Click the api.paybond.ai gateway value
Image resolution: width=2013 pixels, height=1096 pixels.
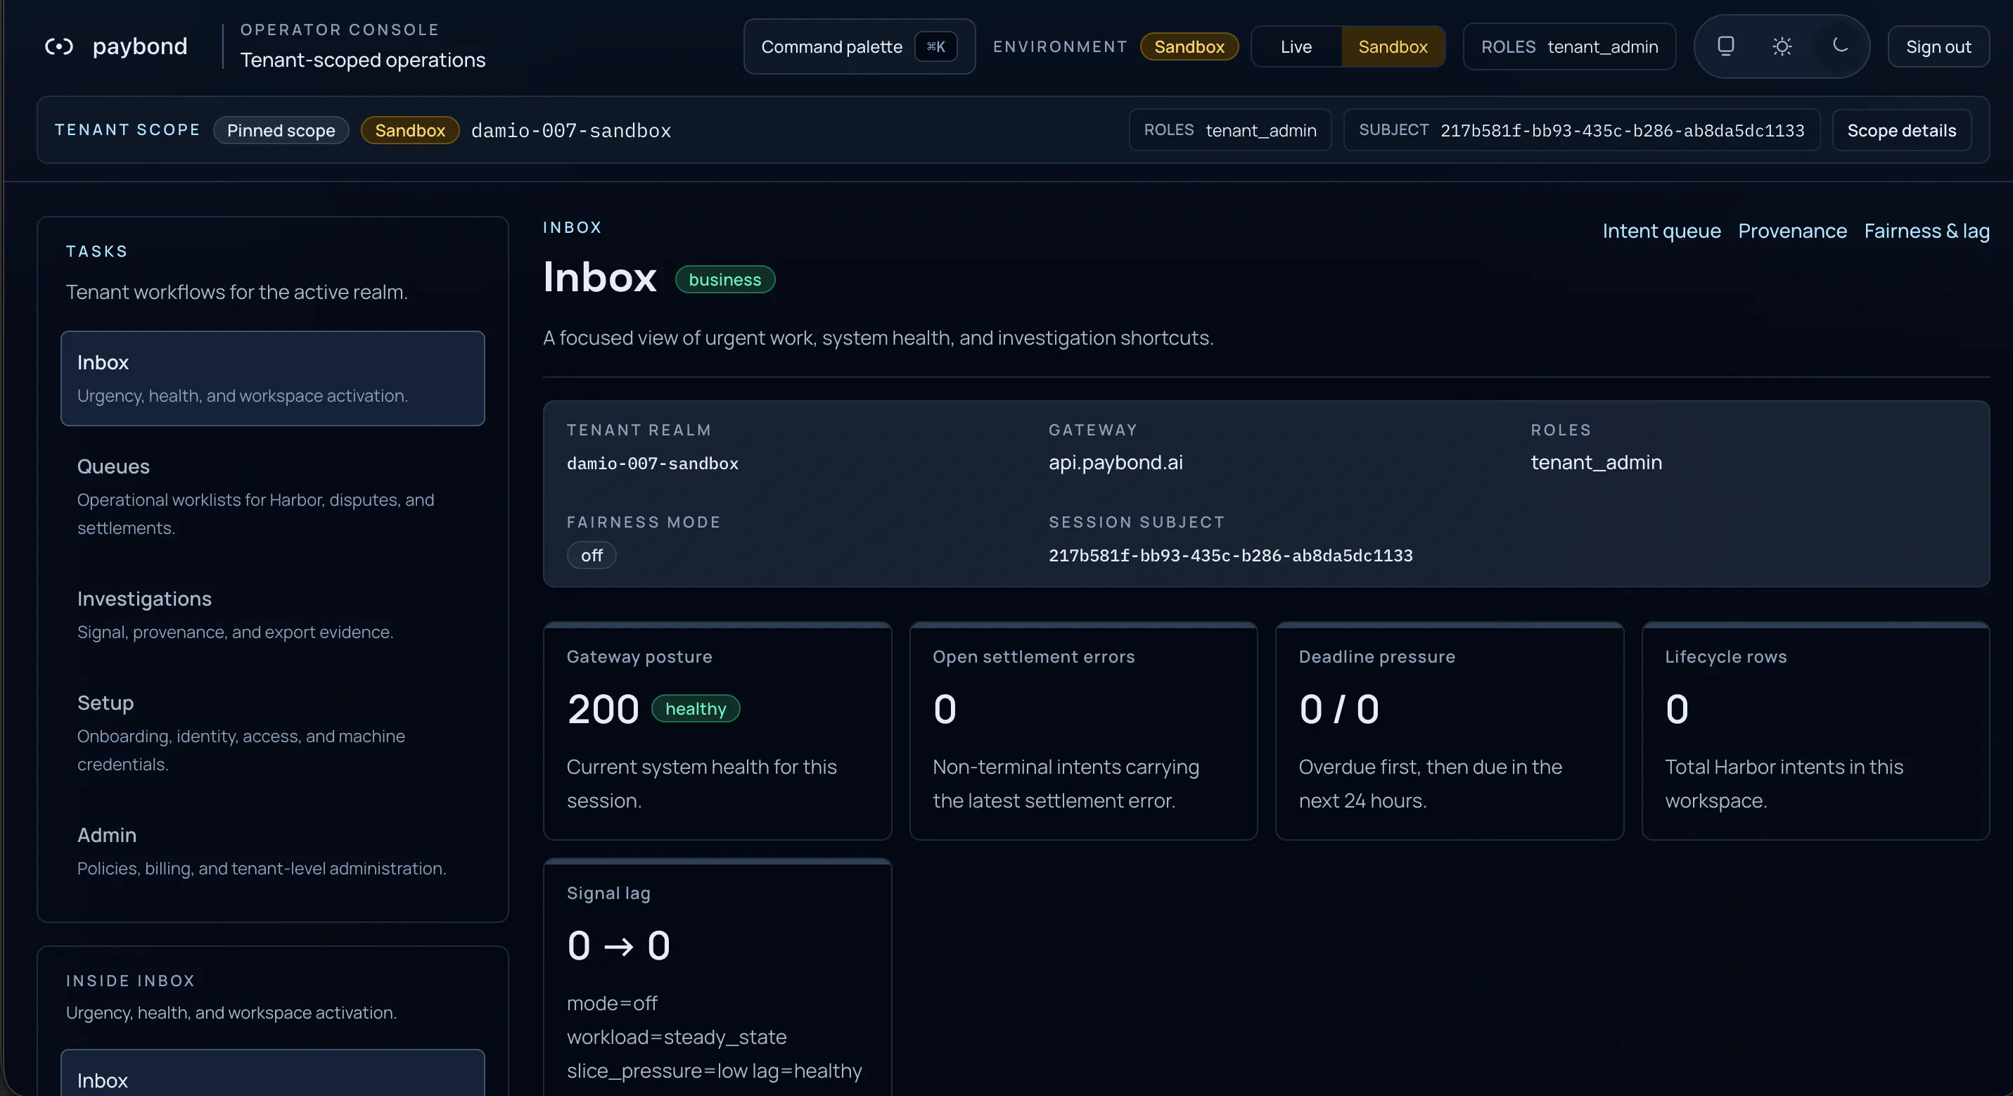1115,463
